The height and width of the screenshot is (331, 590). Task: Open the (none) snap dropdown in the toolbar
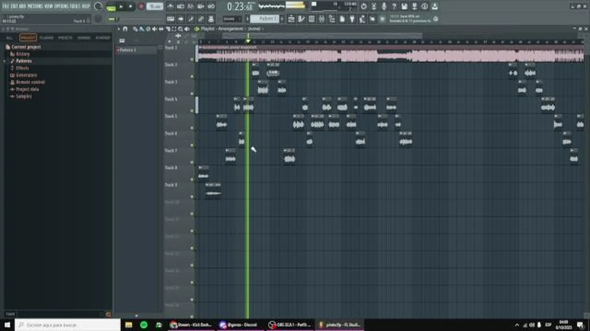[x=232, y=19]
